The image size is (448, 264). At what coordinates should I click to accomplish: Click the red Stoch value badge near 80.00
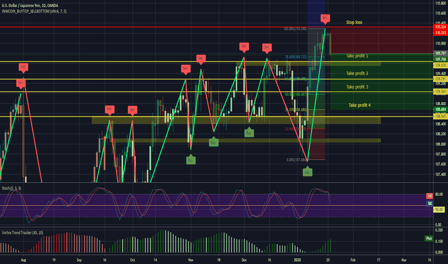click(x=429, y=196)
